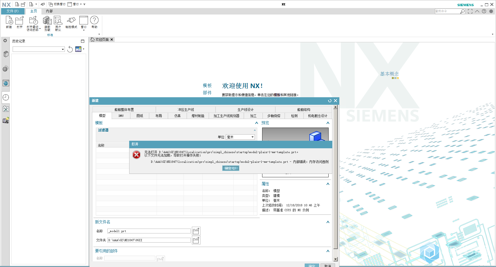Click 确定 at the 新建 dialog bottom
496x267 pixels.
pos(312,265)
